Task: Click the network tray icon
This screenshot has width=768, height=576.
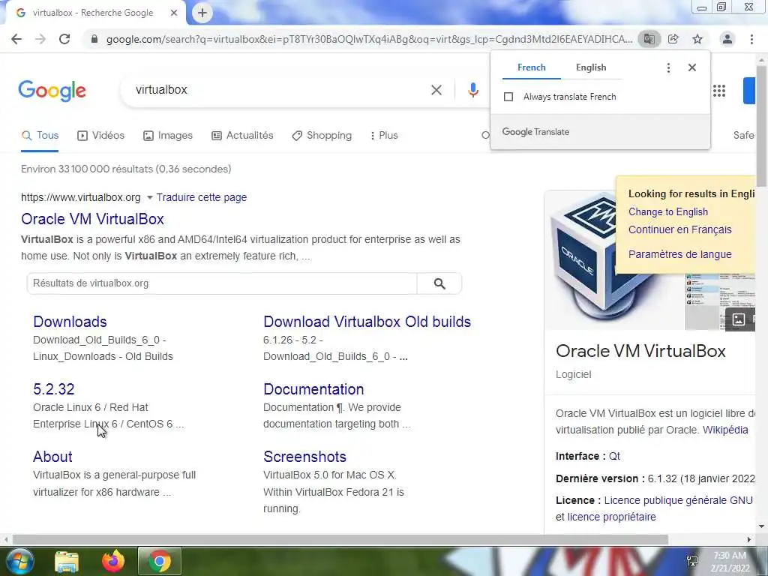Action: pos(692,561)
